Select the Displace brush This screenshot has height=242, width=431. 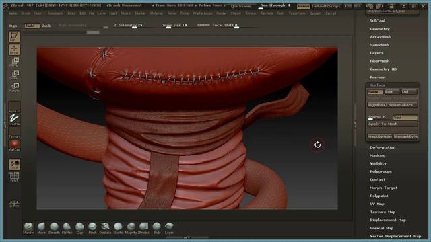point(105,228)
